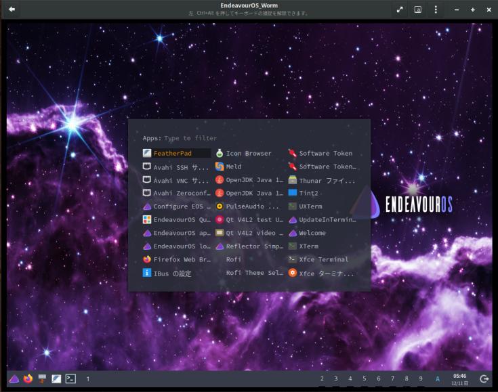Viewport: 498px width, 392px height.
Task: Open the VM viewer three-dot menu
Action: point(436,9)
